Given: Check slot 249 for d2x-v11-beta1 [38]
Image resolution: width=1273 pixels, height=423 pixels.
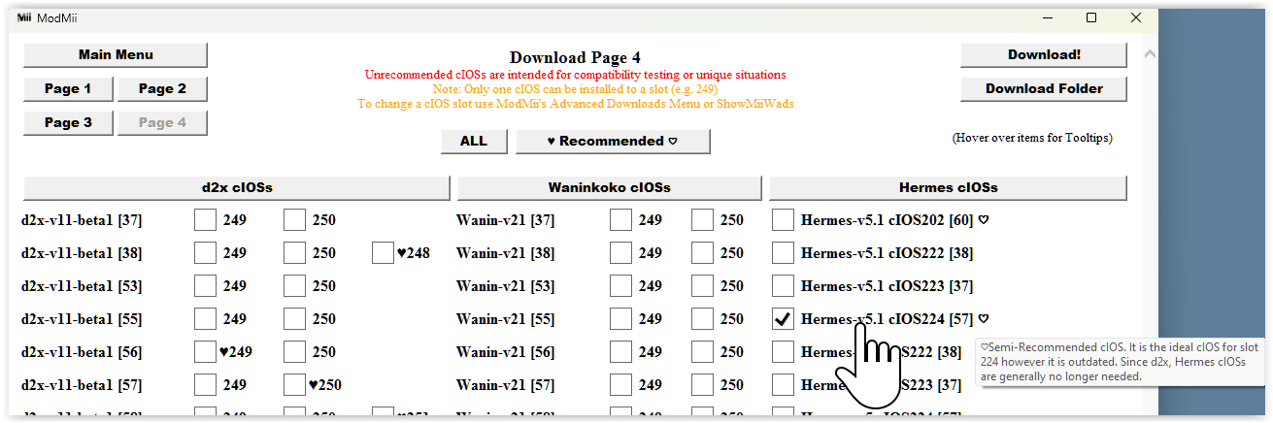Looking at the screenshot, I should tap(205, 253).
